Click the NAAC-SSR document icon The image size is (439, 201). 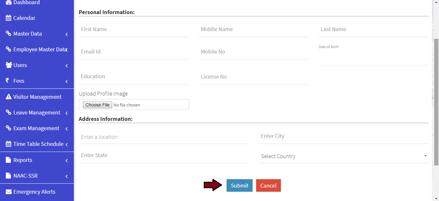9,176
